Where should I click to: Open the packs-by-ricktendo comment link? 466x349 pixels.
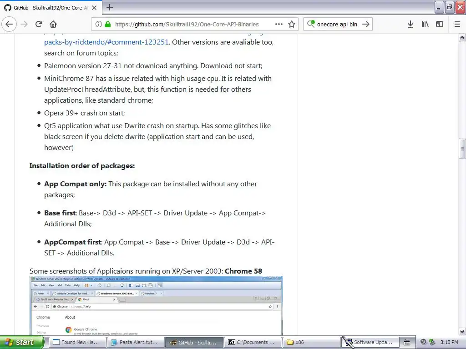coord(106,42)
